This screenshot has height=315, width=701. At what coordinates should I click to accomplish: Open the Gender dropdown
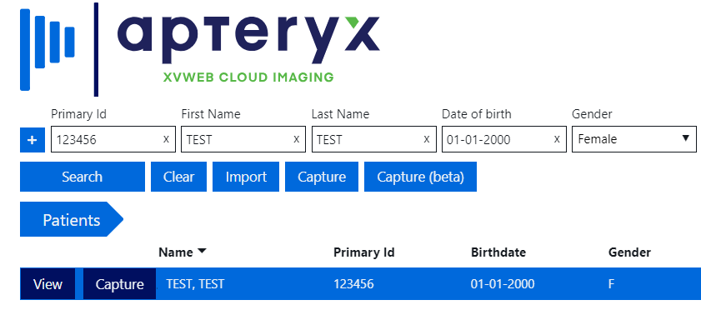pos(634,139)
